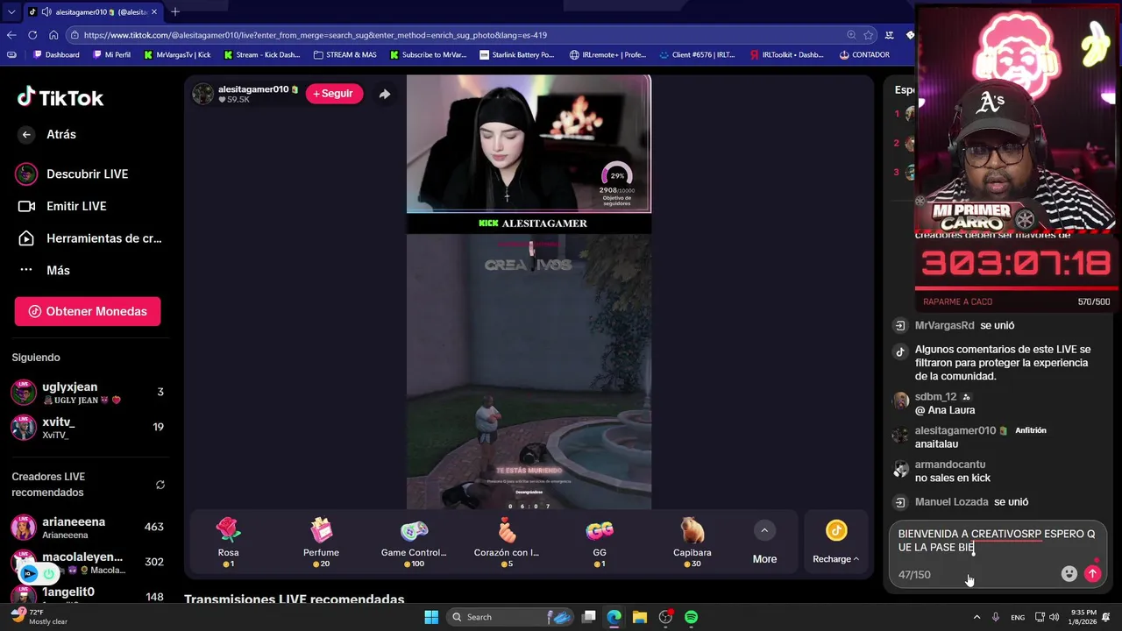This screenshot has height=631, width=1122.
Task: Send a Rosa gift
Action: [228, 542]
